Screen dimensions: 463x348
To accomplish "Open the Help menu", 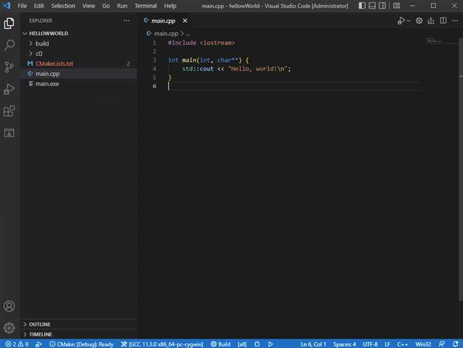I will (x=170, y=6).
